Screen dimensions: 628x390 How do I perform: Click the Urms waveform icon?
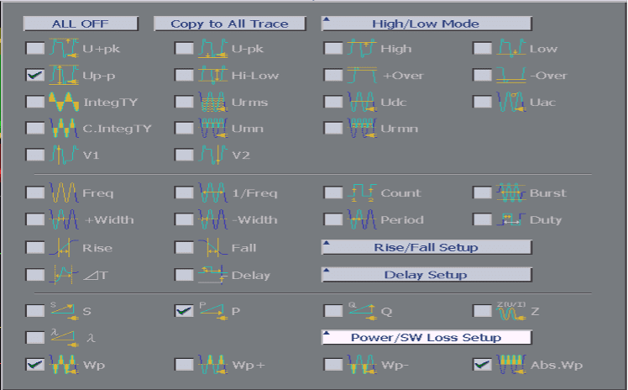click(213, 103)
